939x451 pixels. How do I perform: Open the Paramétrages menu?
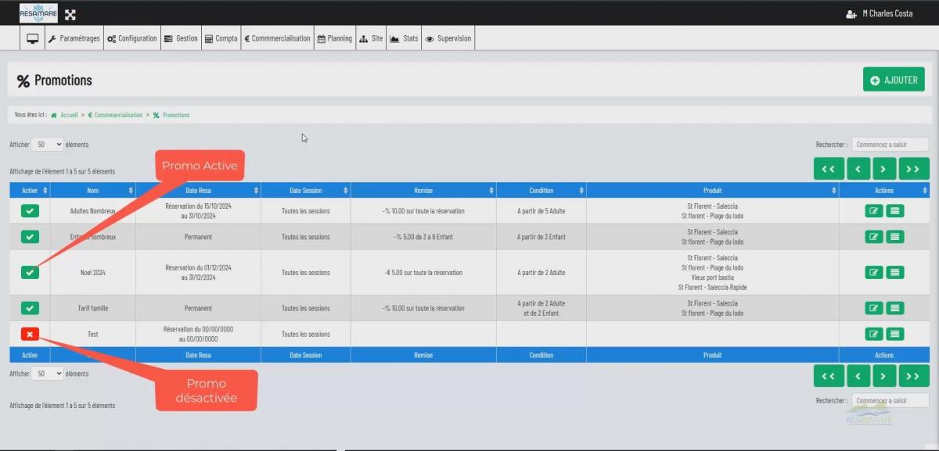tap(74, 38)
